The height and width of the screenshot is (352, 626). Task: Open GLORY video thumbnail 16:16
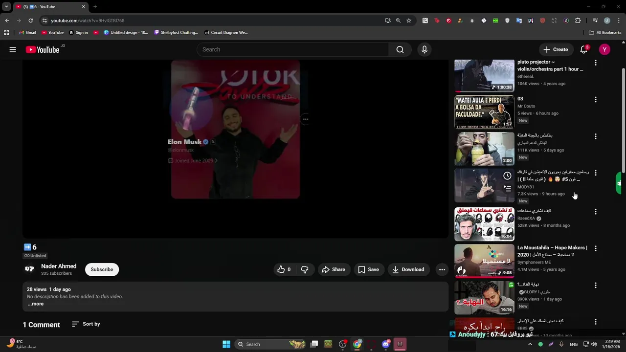484,298
